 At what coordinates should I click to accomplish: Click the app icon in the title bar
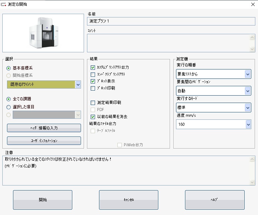[3, 4]
